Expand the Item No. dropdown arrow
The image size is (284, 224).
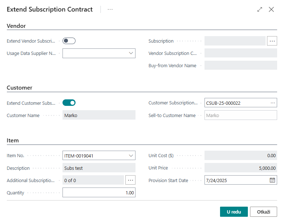click(131, 156)
